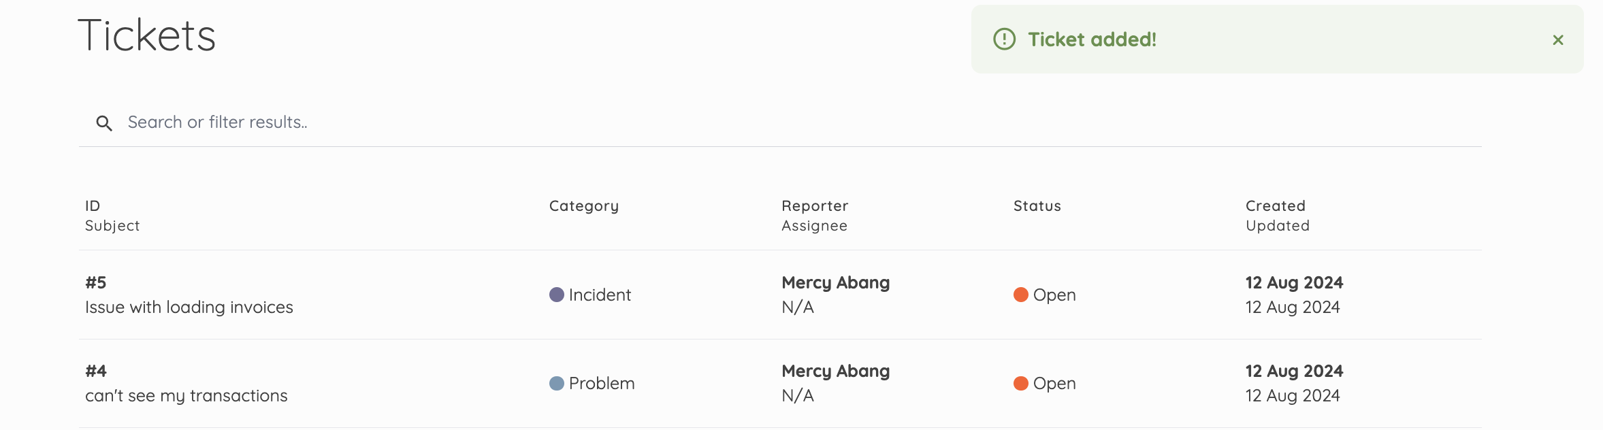This screenshot has height=430, width=1603.
Task: Select Issue with loading invoices subject
Action: [x=189, y=308]
